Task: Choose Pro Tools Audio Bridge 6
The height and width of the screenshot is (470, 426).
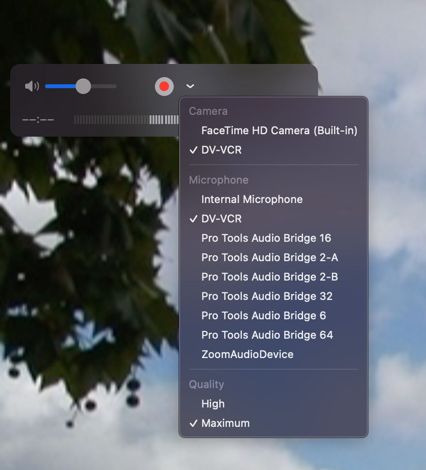Action: [x=263, y=315]
